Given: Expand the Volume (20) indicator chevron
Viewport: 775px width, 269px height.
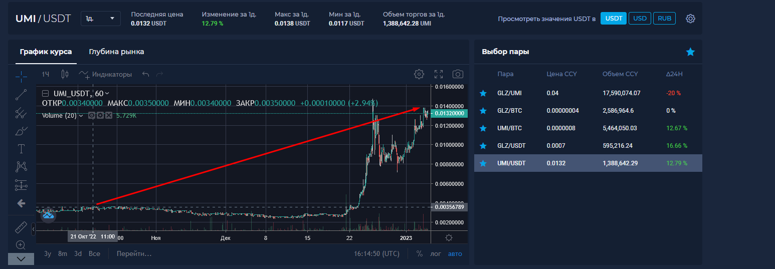Looking at the screenshot, I should pyautogui.click(x=81, y=115).
